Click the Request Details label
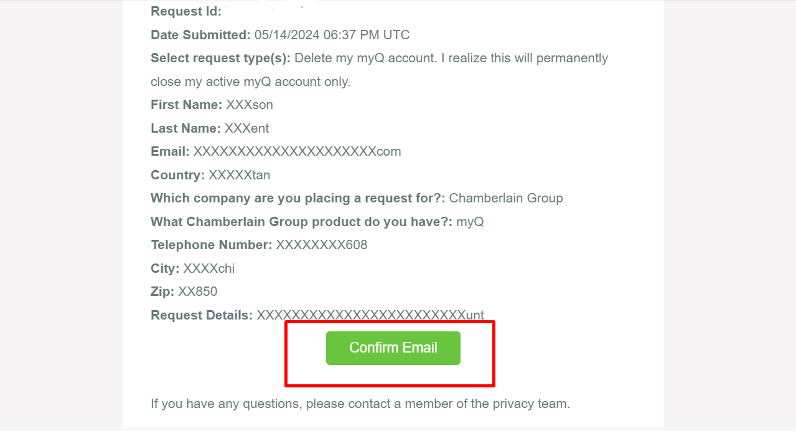Screen dimensions: 796x431 tap(202, 315)
